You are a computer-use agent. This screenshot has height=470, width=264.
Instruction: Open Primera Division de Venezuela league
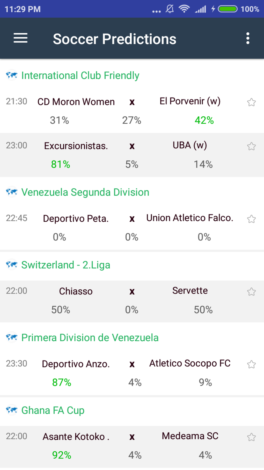pos(90,338)
